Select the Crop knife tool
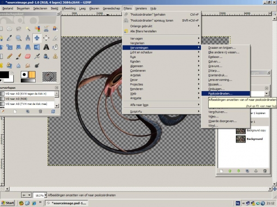 pyautogui.click(x=55, y=38)
